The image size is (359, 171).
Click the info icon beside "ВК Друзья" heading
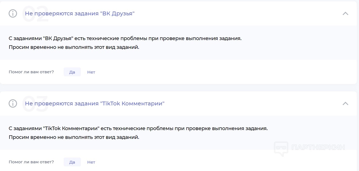[x=13, y=13]
